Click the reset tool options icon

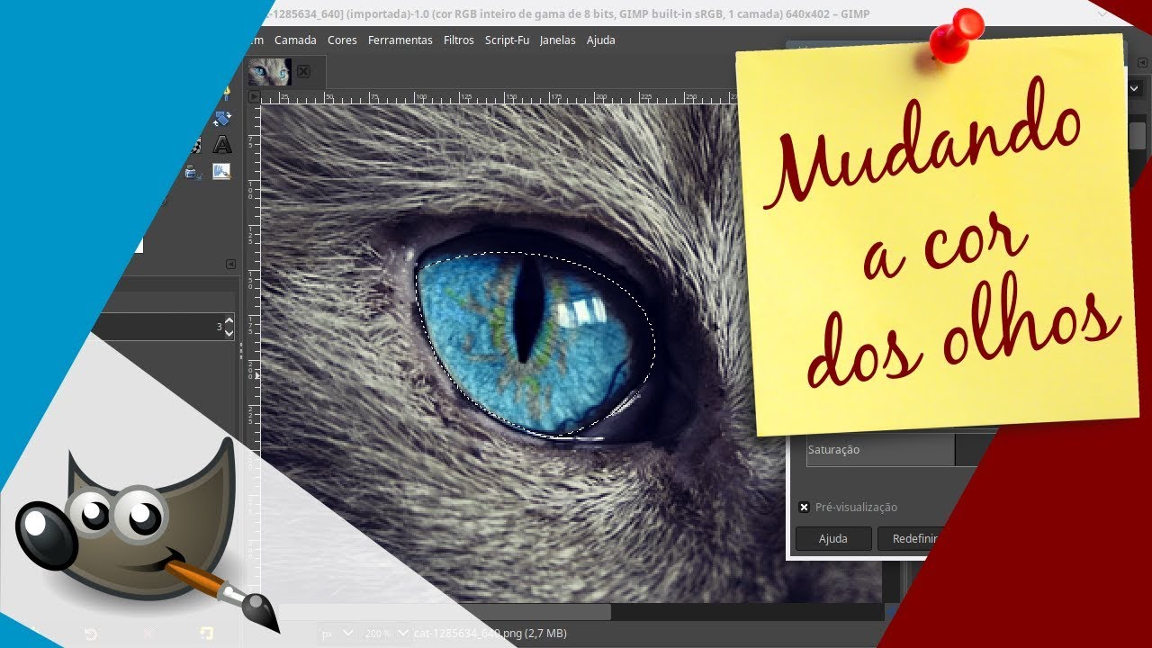(x=206, y=634)
